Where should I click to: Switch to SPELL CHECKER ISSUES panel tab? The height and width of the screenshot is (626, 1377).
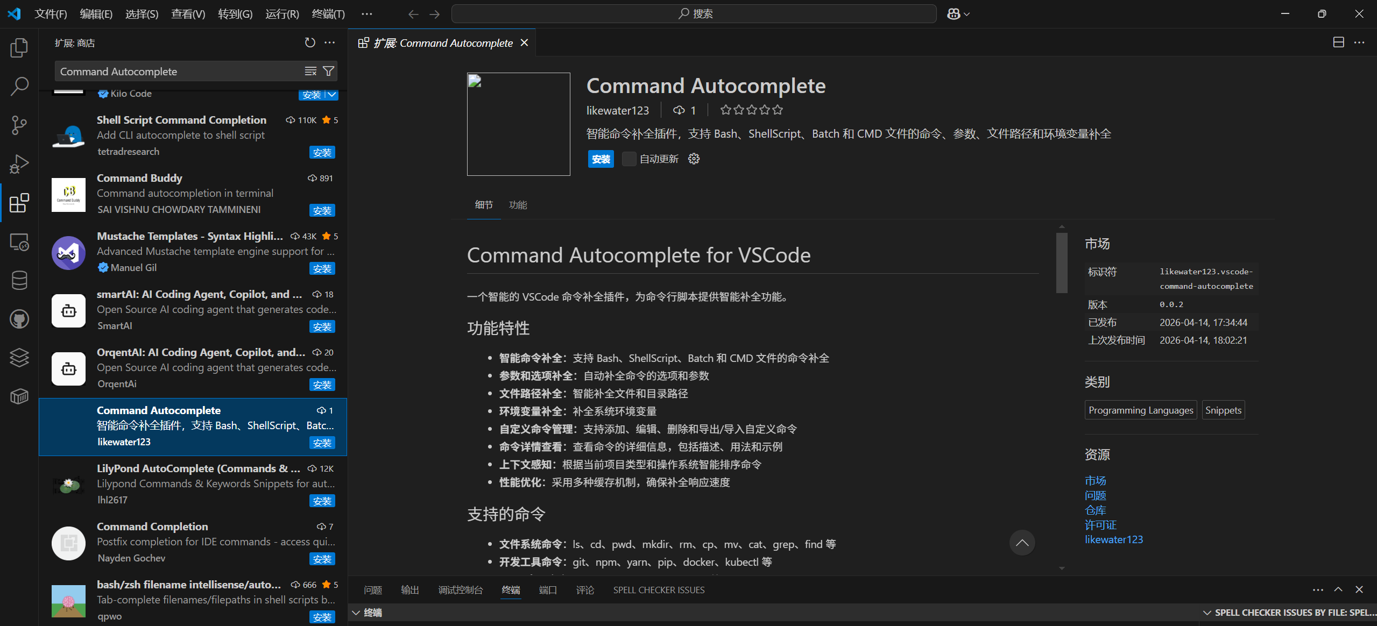tap(659, 590)
